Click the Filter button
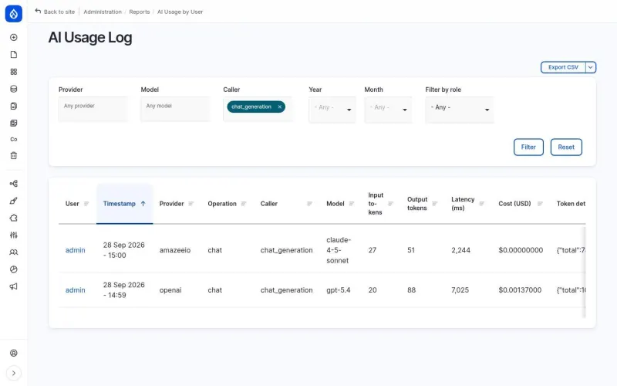This screenshot has height=386, width=617. click(528, 147)
